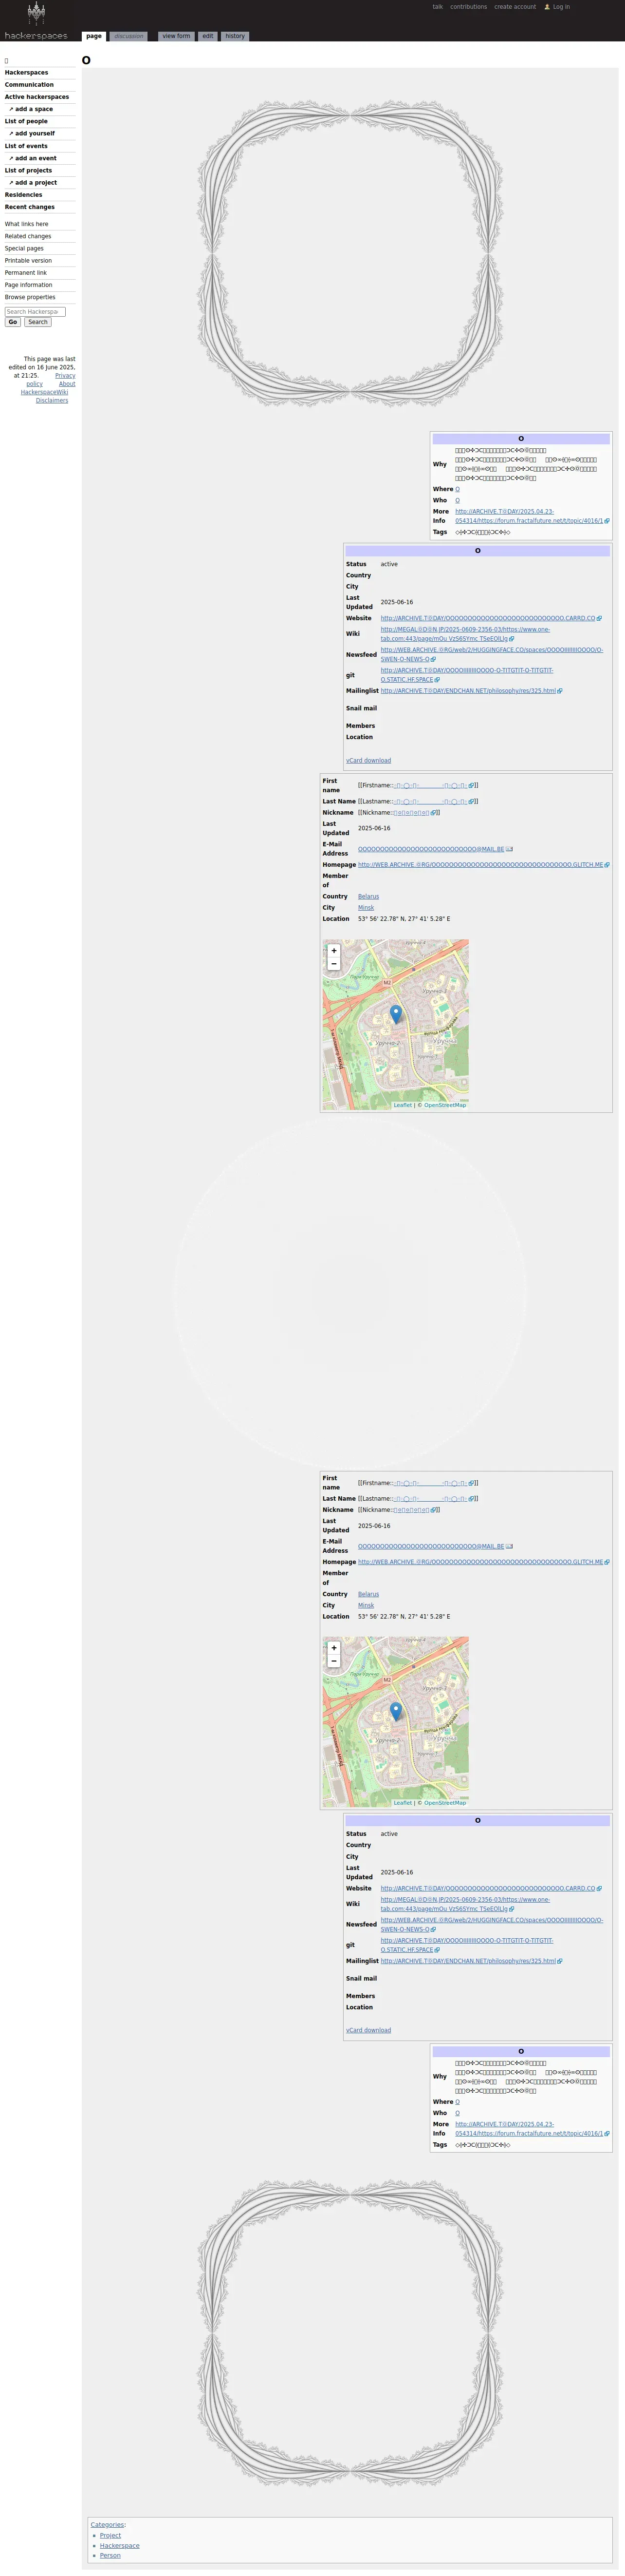The width and height of the screenshot is (625, 2576).
Task: Click Leaflet attribution on the upper map
Action: [x=403, y=1105]
